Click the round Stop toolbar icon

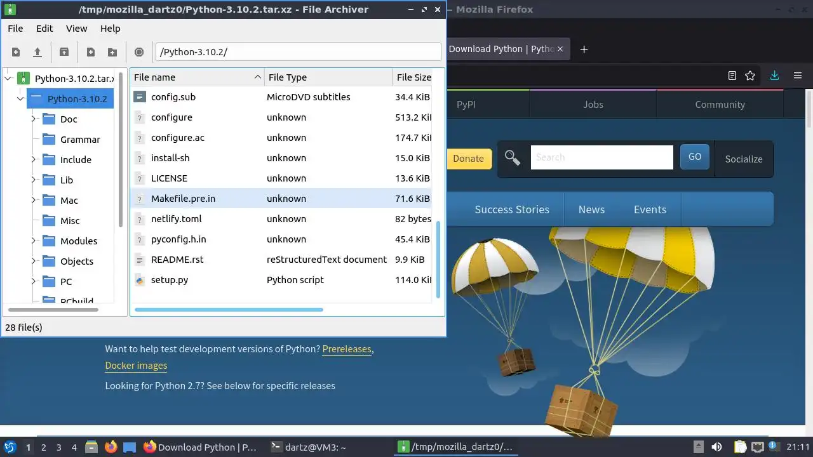tap(139, 52)
